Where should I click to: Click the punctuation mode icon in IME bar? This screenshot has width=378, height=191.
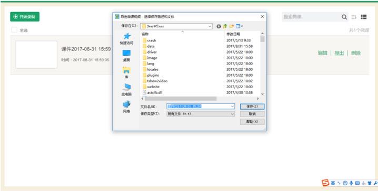pos(339,183)
